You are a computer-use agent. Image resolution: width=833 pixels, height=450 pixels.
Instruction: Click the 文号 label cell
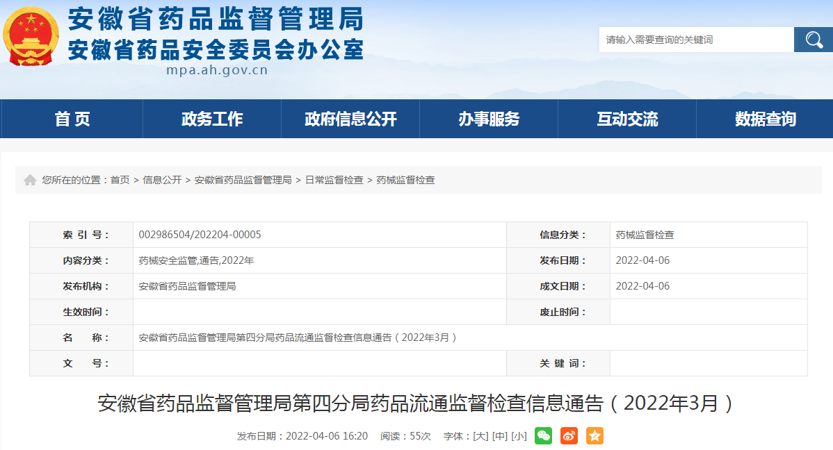click(x=81, y=363)
